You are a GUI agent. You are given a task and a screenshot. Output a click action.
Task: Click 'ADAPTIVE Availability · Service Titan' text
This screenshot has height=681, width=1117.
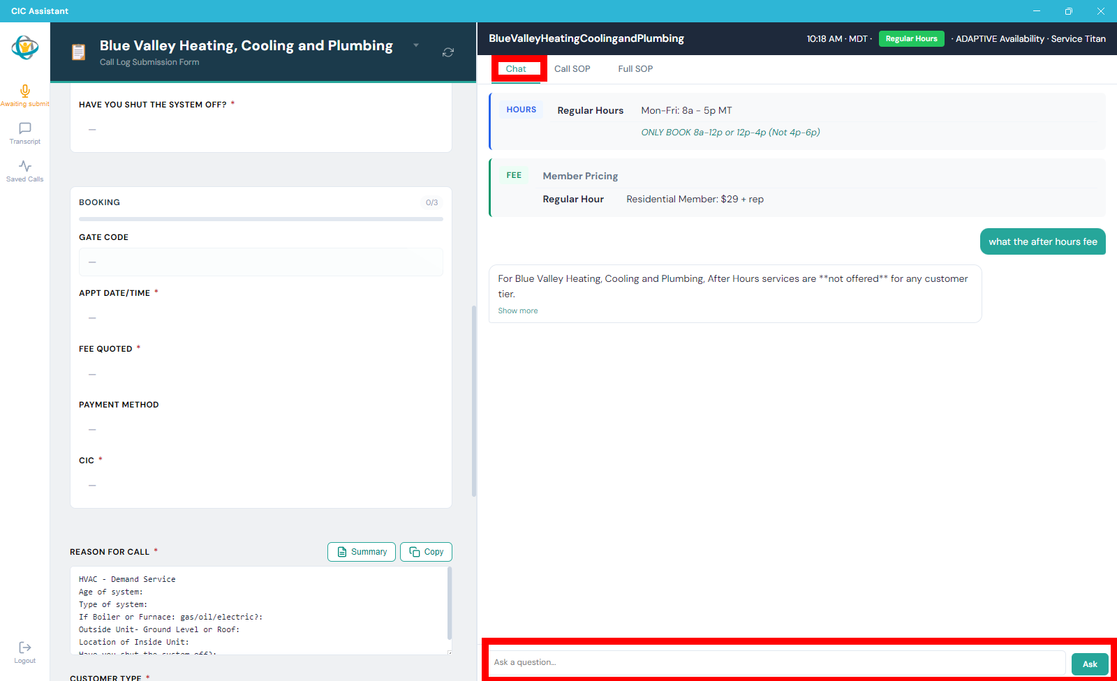click(x=1030, y=39)
